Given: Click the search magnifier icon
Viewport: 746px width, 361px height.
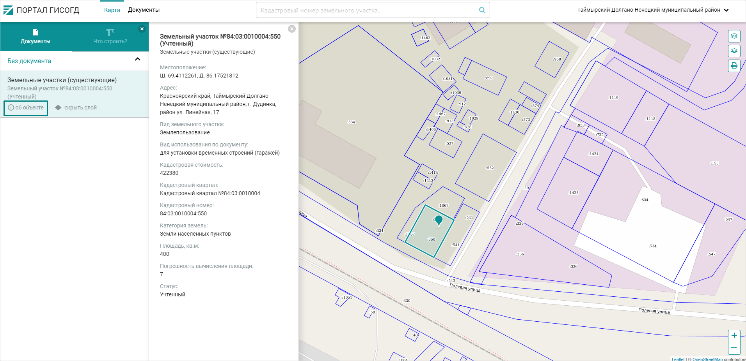Looking at the screenshot, I should [482, 10].
